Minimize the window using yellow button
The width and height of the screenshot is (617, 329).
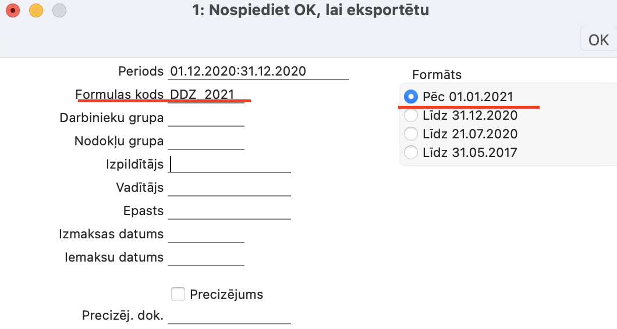tap(36, 10)
